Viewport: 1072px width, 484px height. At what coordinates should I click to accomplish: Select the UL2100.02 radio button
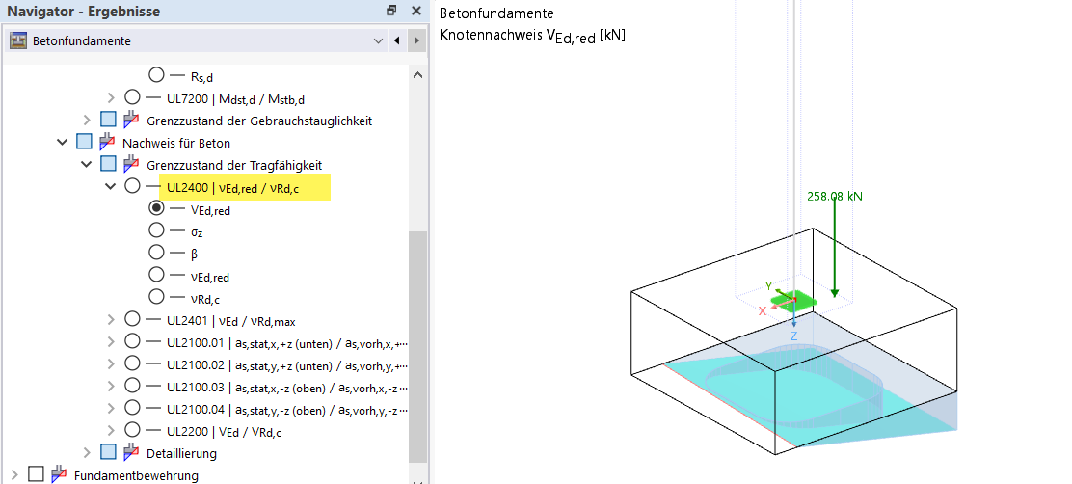coord(132,363)
